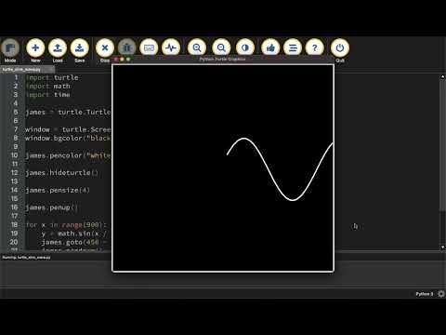446x335 pixels.
Task: Click the "for x in range(900):" line
Action: pyautogui.click(x=66, y=225)
